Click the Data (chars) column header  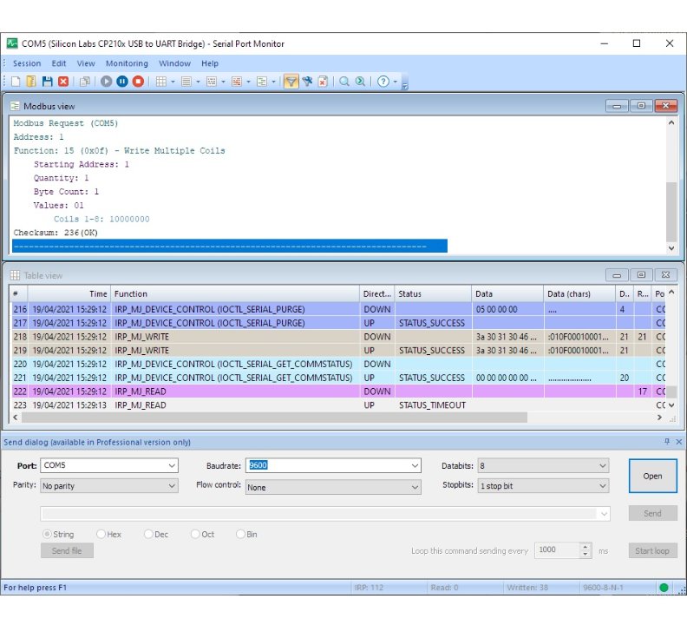coord(579,294)
